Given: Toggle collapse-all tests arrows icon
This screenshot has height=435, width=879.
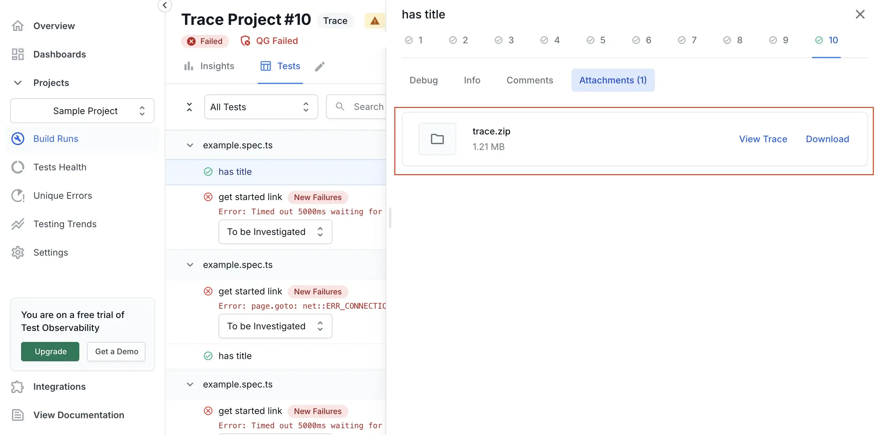Looking at the screenshot, I should 189,107.
